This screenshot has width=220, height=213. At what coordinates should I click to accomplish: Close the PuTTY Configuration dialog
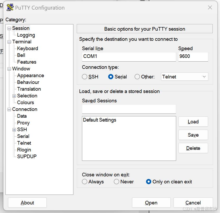(x=210, y=8)
